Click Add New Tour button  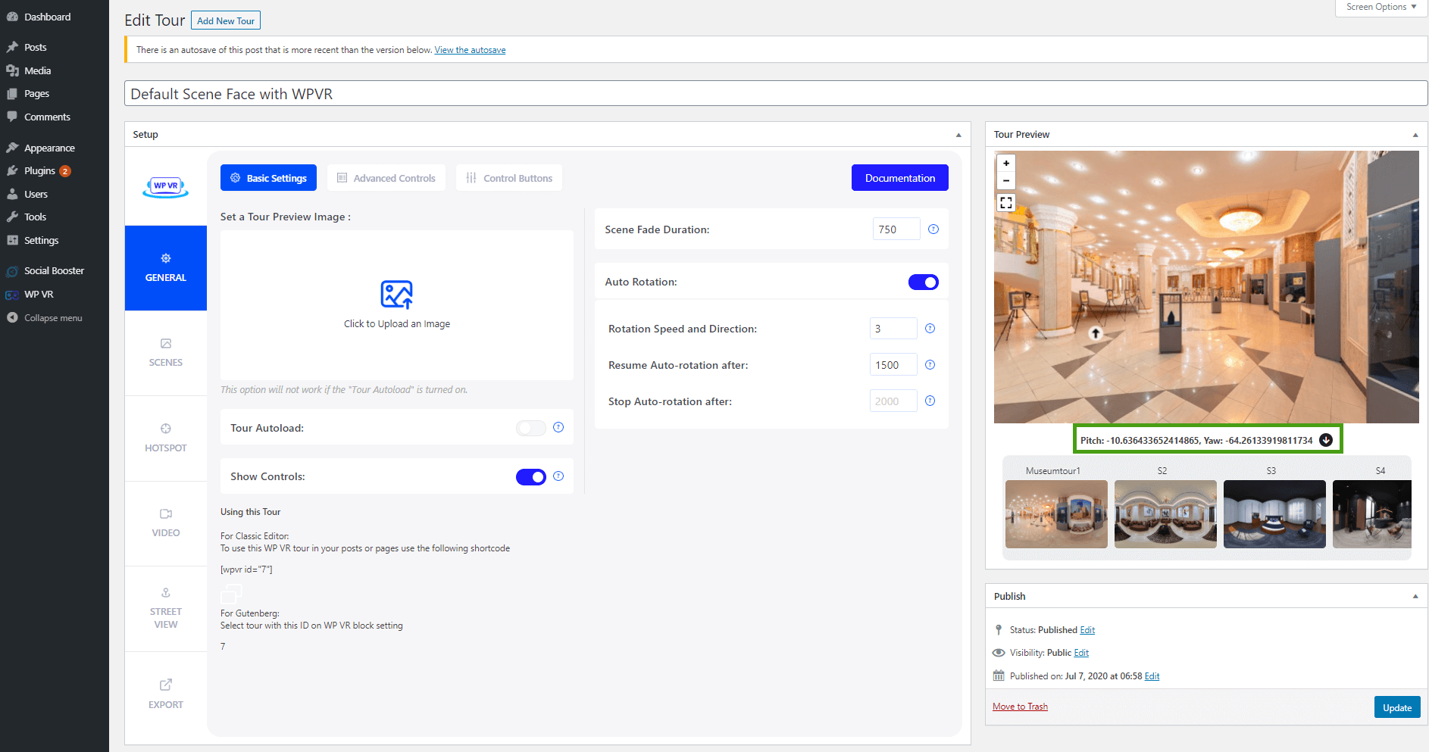pyautogui.click(x=226, y=20)
